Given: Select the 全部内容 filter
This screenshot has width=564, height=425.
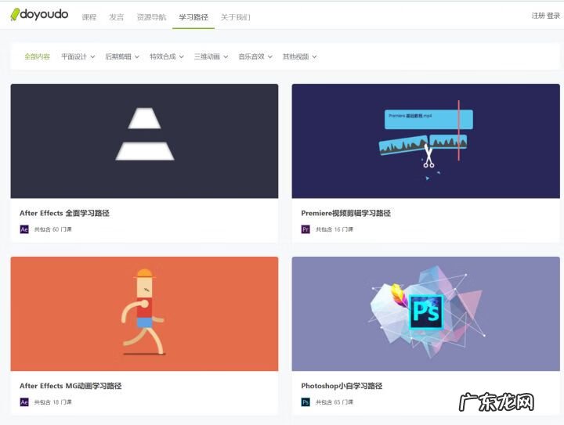Looking at the screenshot, I should click(37, 56).
